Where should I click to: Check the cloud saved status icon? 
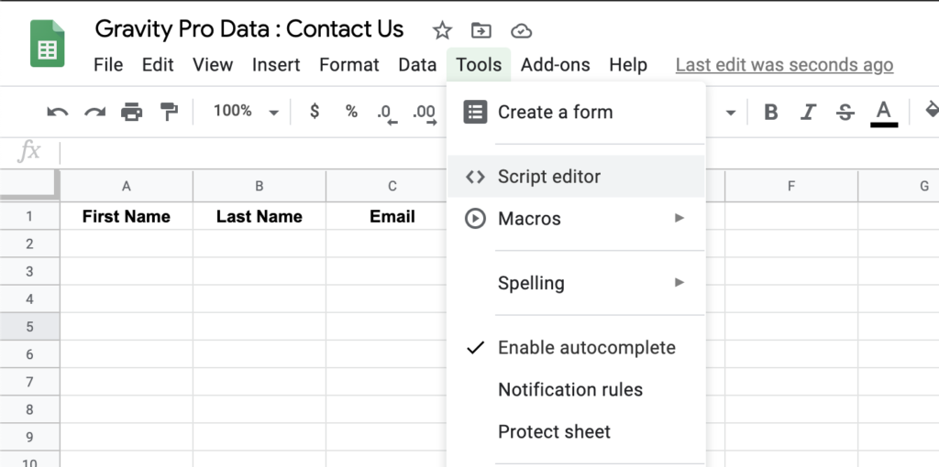(521, 30)
